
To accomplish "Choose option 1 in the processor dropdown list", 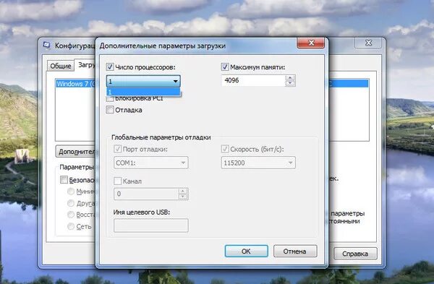I will tap(143, 92).
